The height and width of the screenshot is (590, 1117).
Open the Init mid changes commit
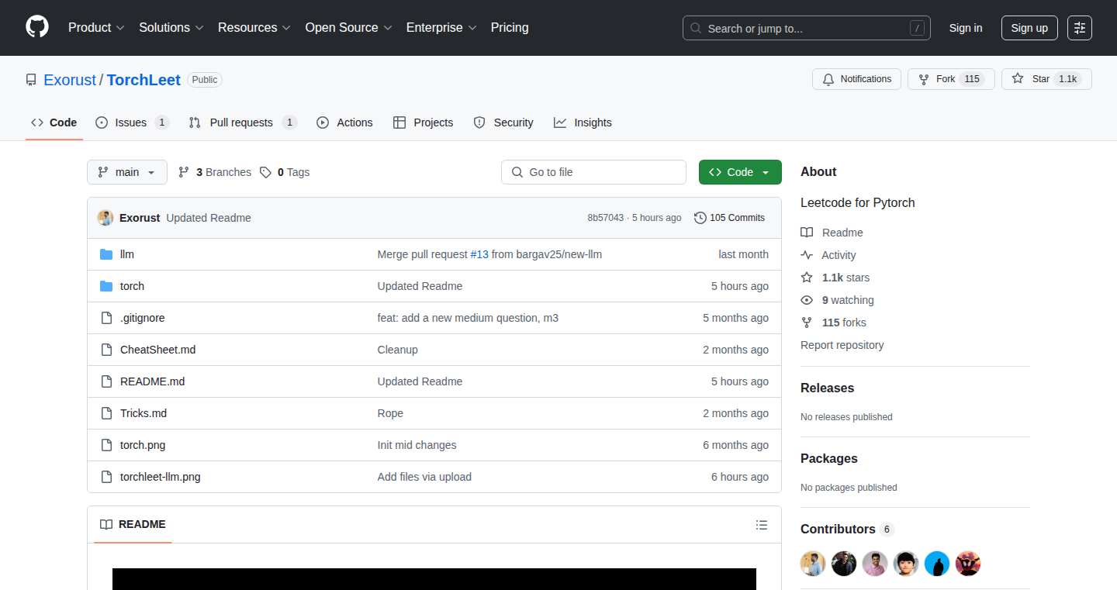click(417, 445)
